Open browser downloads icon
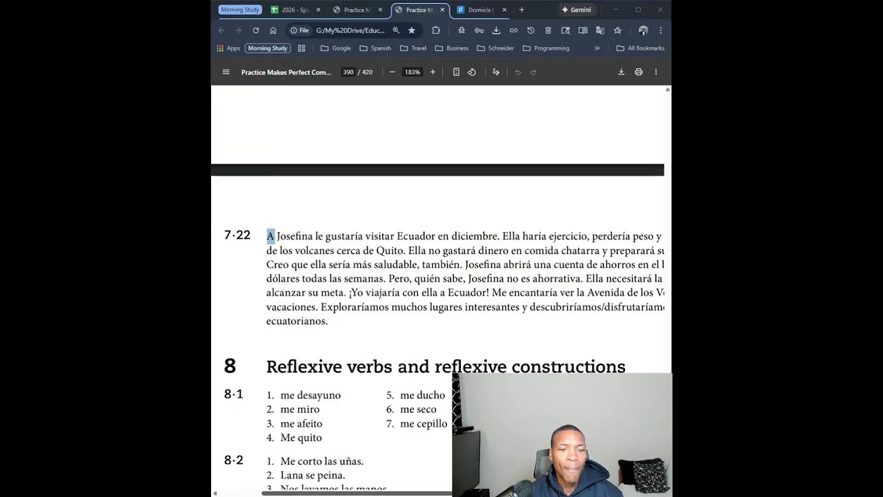Viewport: 883px width, 497px height. [x=496, y=30]
